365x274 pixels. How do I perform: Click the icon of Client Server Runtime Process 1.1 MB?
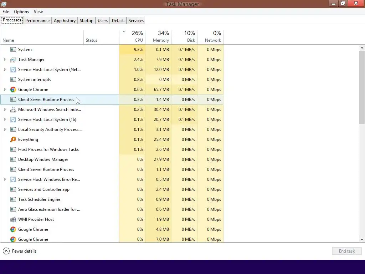[13, 169]
